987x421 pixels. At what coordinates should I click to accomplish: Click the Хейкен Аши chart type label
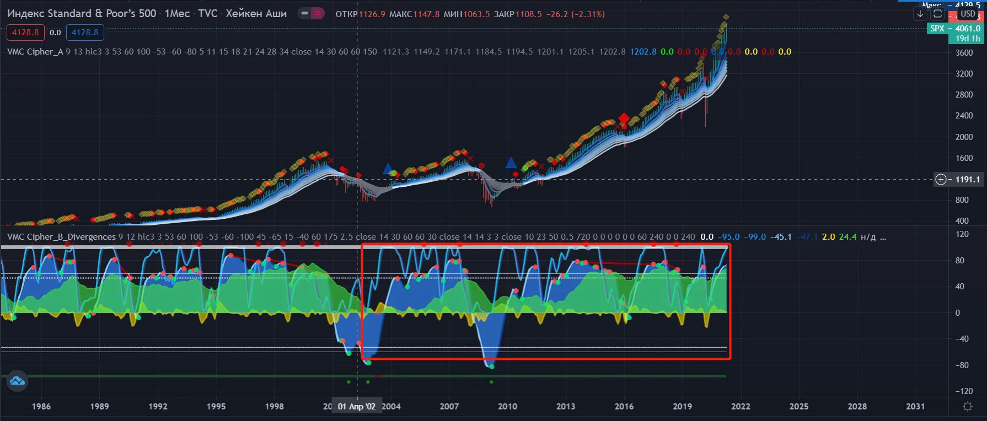coord(256,13)
